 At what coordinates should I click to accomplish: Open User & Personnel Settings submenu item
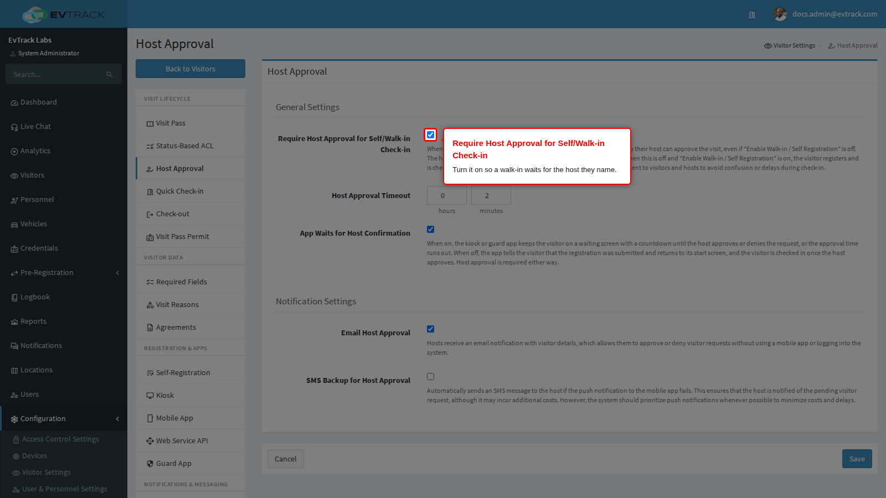(x=64, y=489)
